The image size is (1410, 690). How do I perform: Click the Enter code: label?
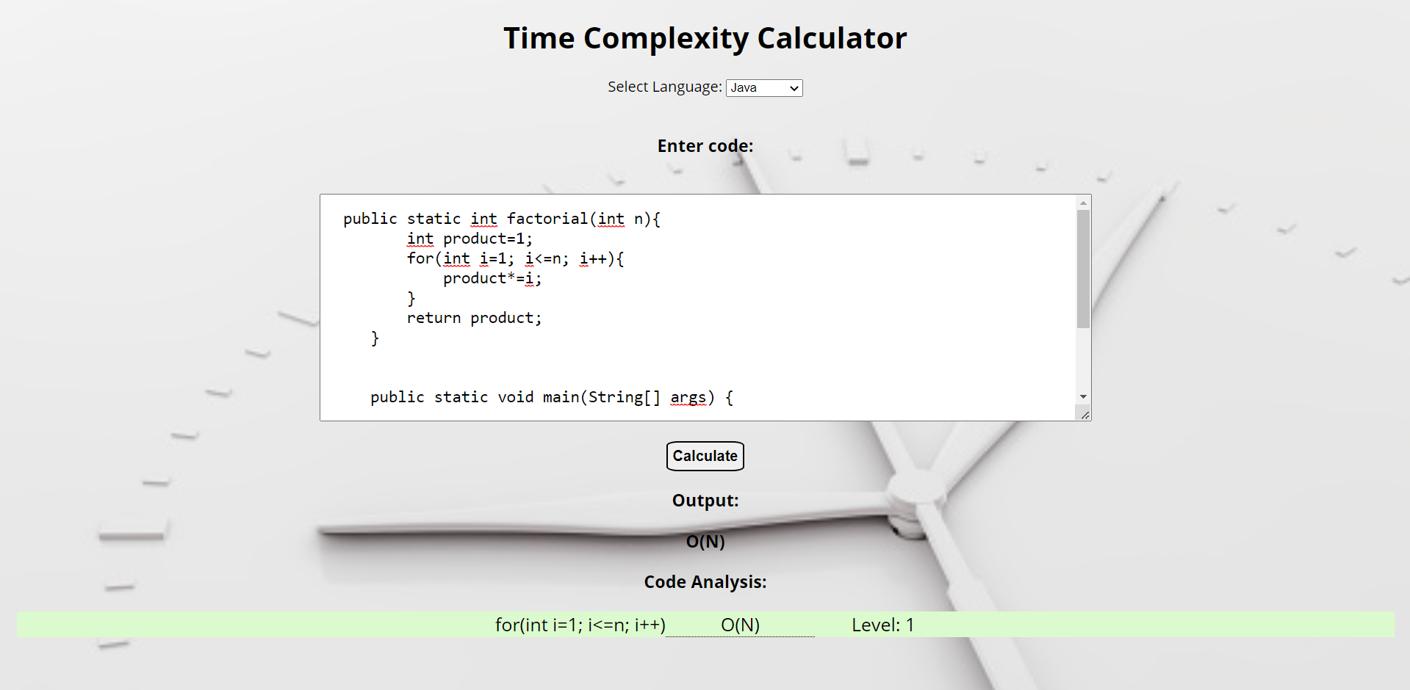tap(705, 146)
